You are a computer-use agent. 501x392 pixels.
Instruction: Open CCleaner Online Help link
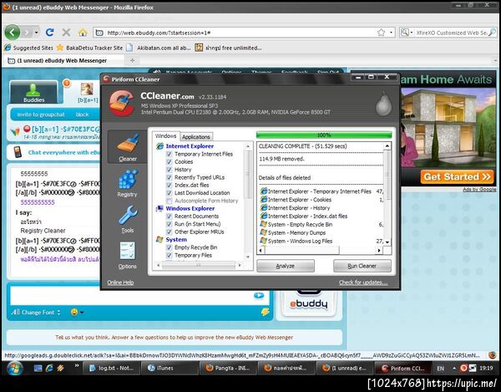120,283
